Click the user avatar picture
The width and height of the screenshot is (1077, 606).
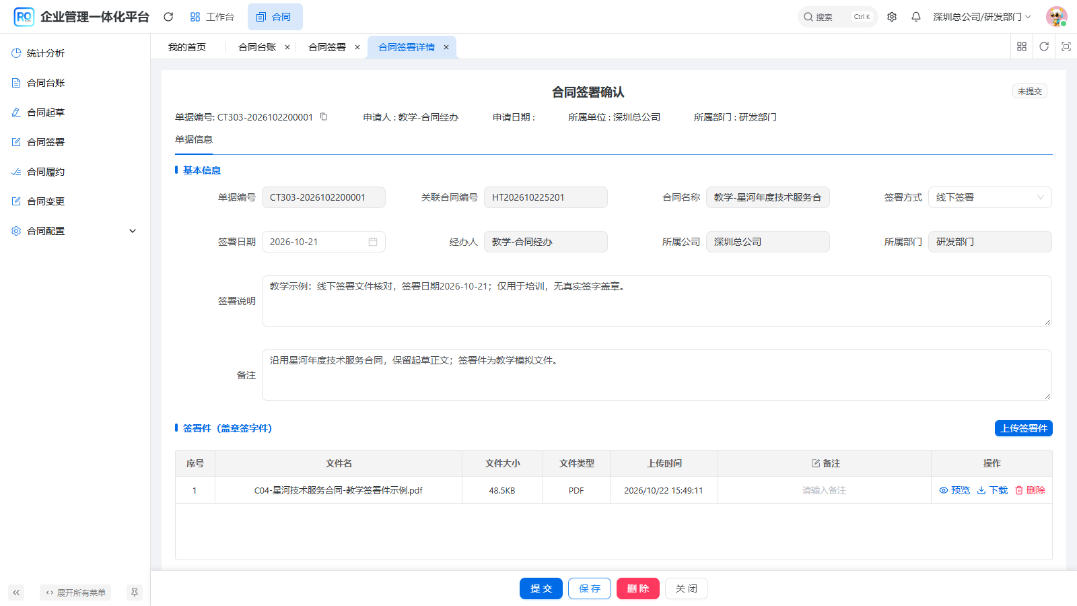coord(1057,17)
